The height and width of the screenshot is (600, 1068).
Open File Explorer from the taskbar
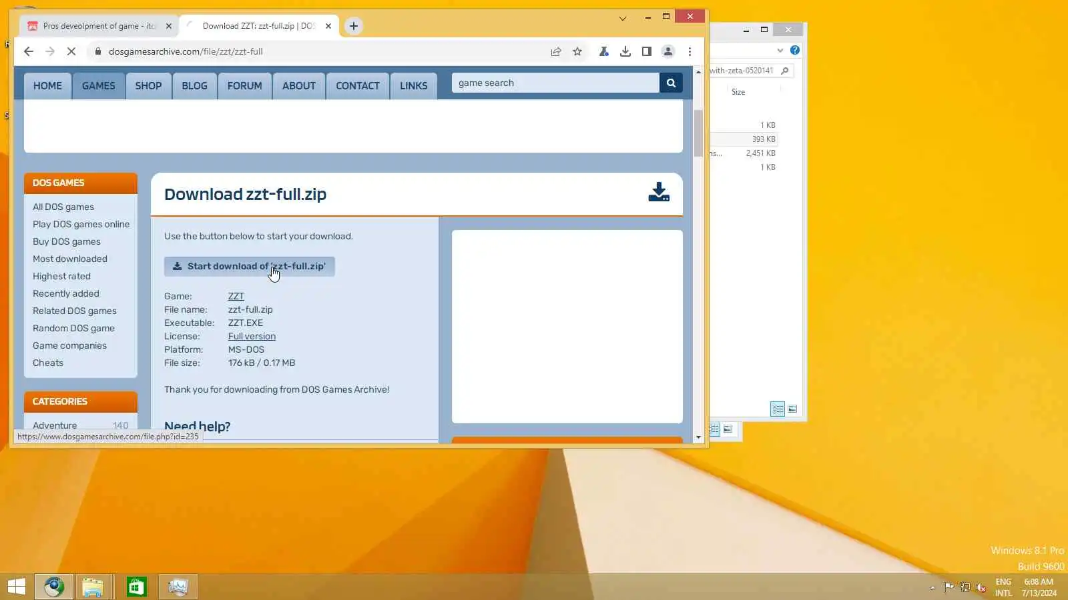[x=93, y=587]
